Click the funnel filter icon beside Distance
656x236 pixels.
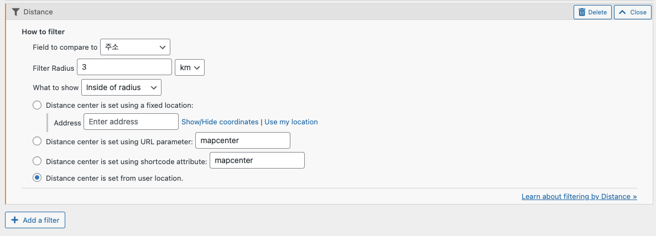pos(16,12)
